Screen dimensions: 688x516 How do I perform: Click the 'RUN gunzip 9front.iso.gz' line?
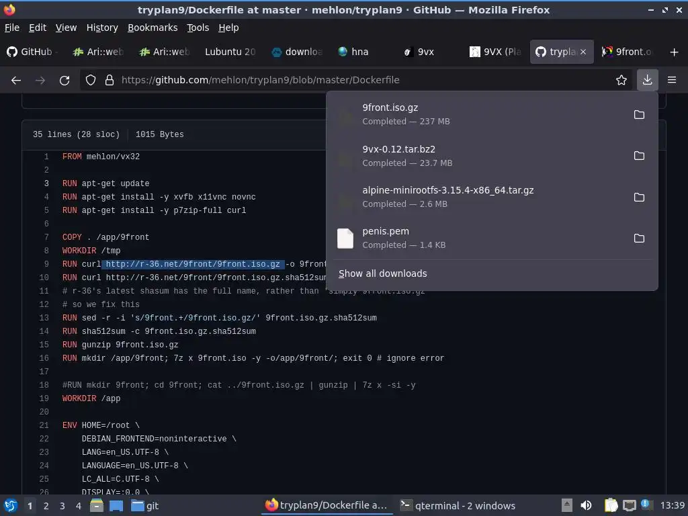(120, 345)
